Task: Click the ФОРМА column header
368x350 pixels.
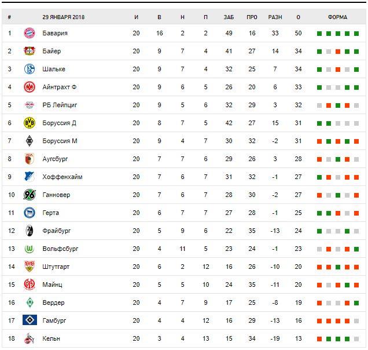Action: click(x=337, y=17)
